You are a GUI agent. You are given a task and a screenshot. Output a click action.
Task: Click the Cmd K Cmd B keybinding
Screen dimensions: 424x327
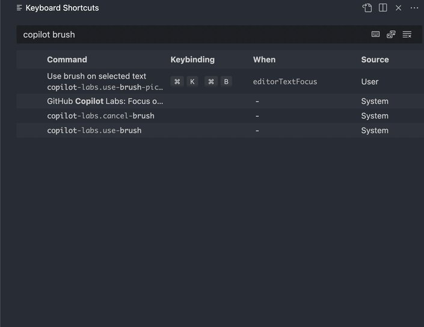coord(201,81)
